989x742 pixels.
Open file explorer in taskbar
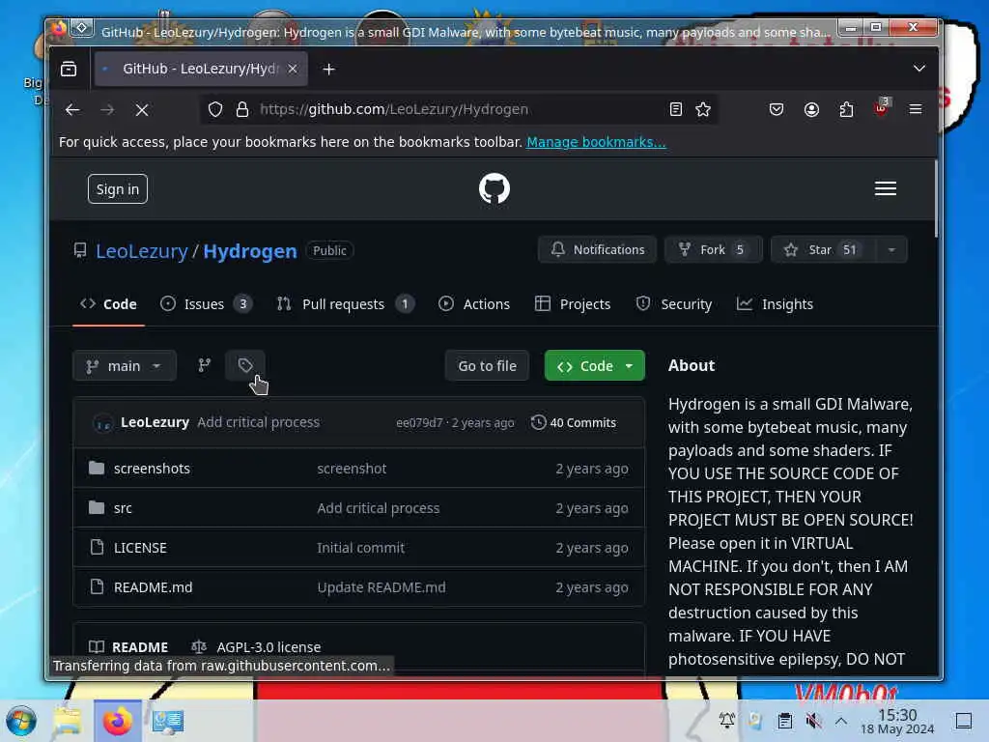tap(67, 721)
